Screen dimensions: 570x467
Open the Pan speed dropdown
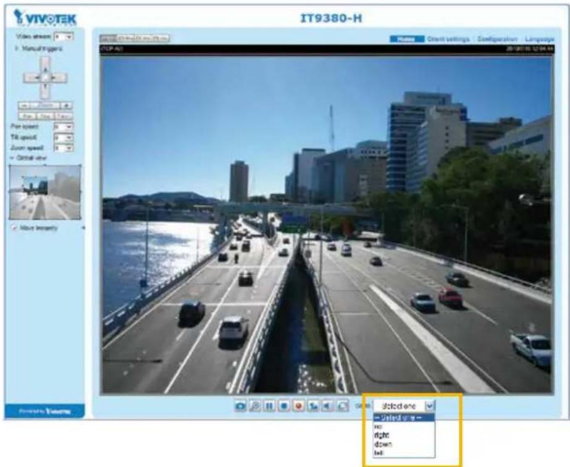(x=64, y=126)
